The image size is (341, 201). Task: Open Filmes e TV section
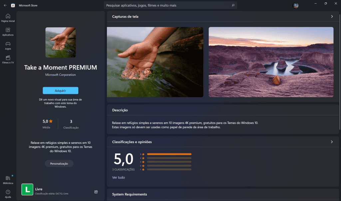tap(8, 60)
